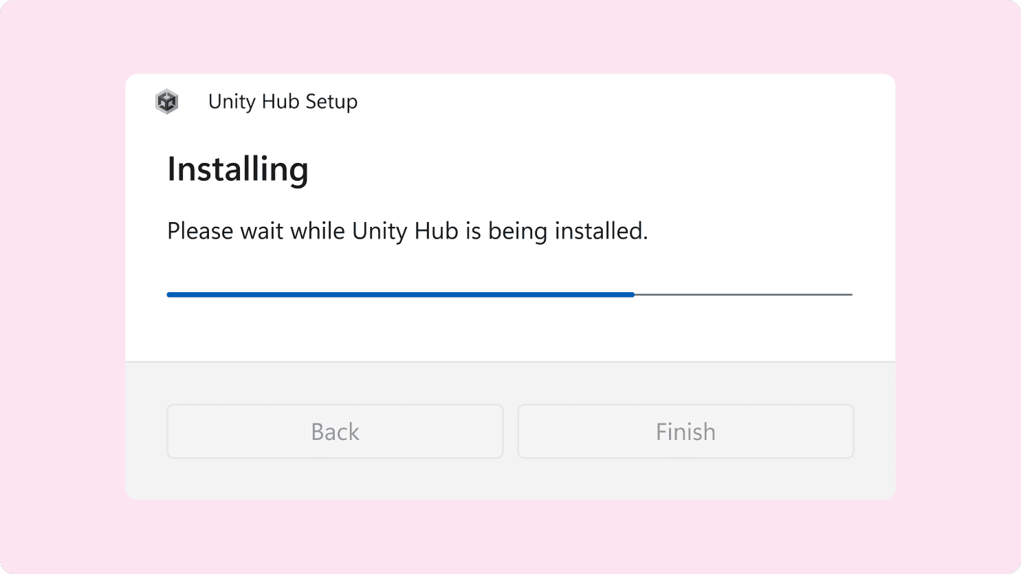The width and height of the screenshot is (1021, 574).
Task: Select the disabled Finish action
Action: pyautogui.click(x=685, y=431)
